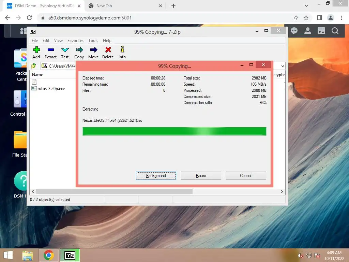349x262 pixels.
Task: Click the Move toolbar icon
Action: pos(93,53)
